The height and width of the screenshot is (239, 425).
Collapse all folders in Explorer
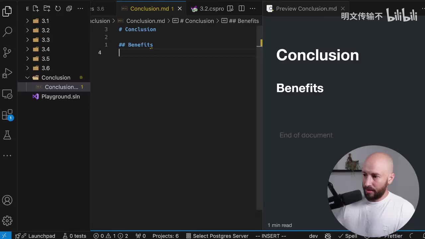69,9
